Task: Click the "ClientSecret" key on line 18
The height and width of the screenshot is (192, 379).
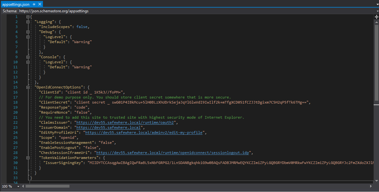Action: [x=54, y=102]
